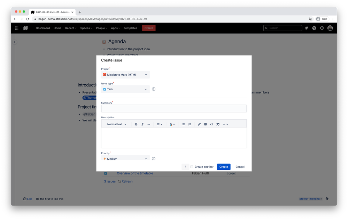Image resolution: width=348 pixels, height=220 pixels.
Task: Insert a link in description
Action: [x=199, y=124]
